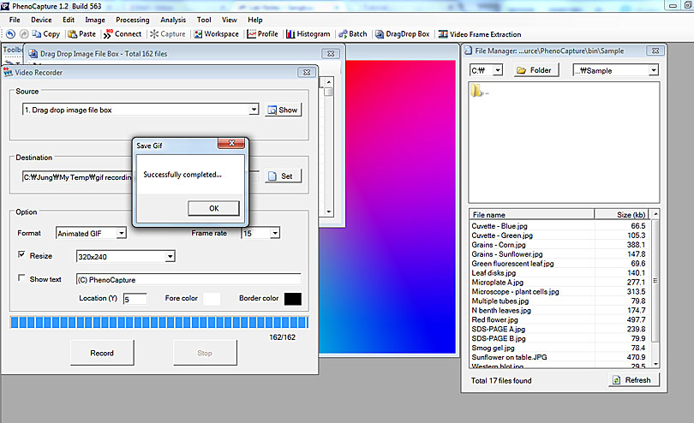This screenshot has height=423, width=694.
Task: Toggle the Resize checkbox
Action: pos(22,255)
